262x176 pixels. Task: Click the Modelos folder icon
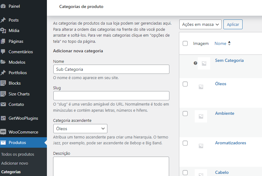click(3, 62)
